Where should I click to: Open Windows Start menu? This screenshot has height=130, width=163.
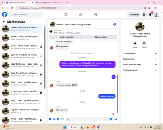click(65, 127)
